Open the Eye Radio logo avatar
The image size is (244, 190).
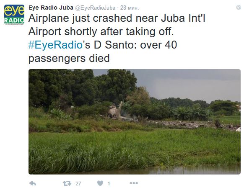coord(14,15)
